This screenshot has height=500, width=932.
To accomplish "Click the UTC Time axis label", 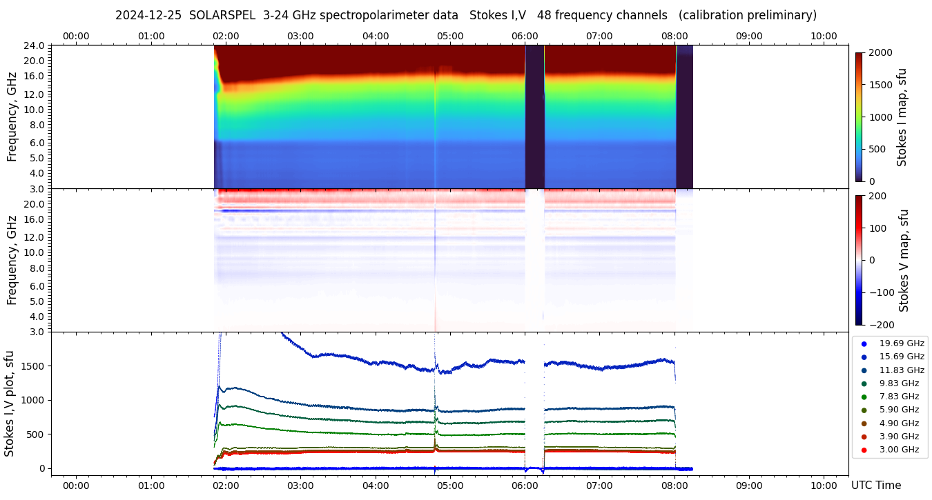I will coord(876,485).
